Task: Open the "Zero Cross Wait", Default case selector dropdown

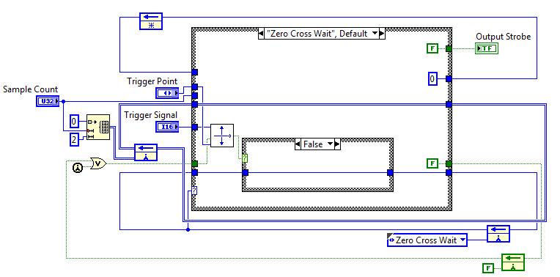Action: [375, 34]
